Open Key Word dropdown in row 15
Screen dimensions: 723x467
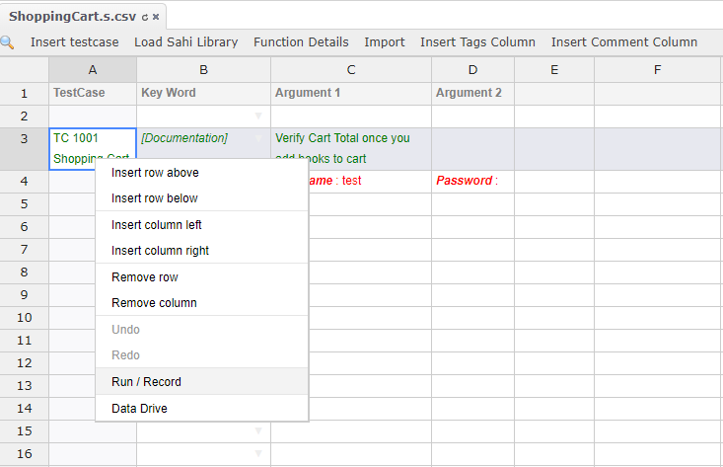258,430
